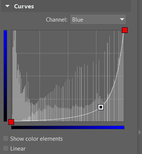Open the Channel dropdown showing Blue
142x154 pixels.
(x=98, y=19)
